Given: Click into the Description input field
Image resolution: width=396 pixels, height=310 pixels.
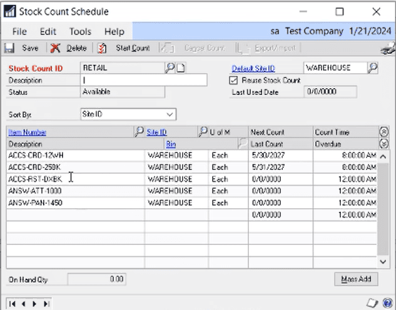Looking at the screenshot, I should point(144,80).
